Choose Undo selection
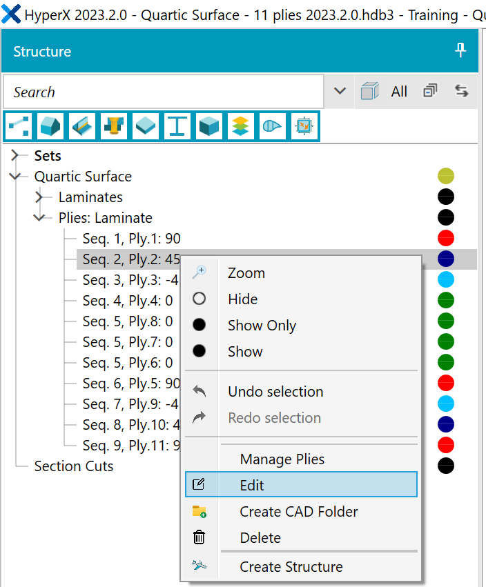This screenshot has width=486, height=587. [275, 392]
